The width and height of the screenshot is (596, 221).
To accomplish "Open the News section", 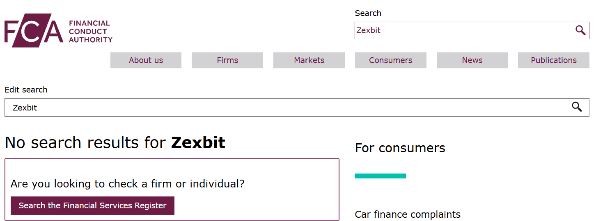I will 472,60.
